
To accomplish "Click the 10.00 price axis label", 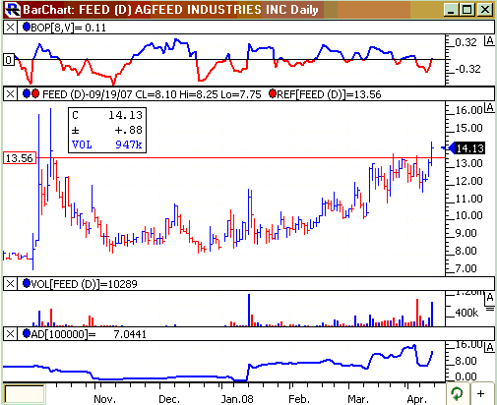I will [469, 215].
